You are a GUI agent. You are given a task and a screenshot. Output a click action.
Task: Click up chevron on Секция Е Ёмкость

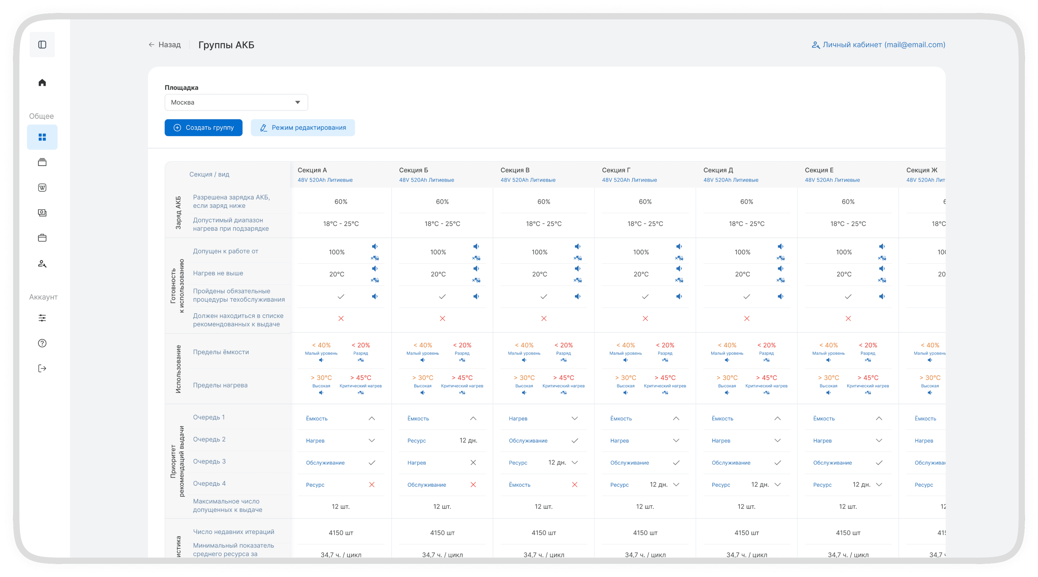click(x=879, y=419)
